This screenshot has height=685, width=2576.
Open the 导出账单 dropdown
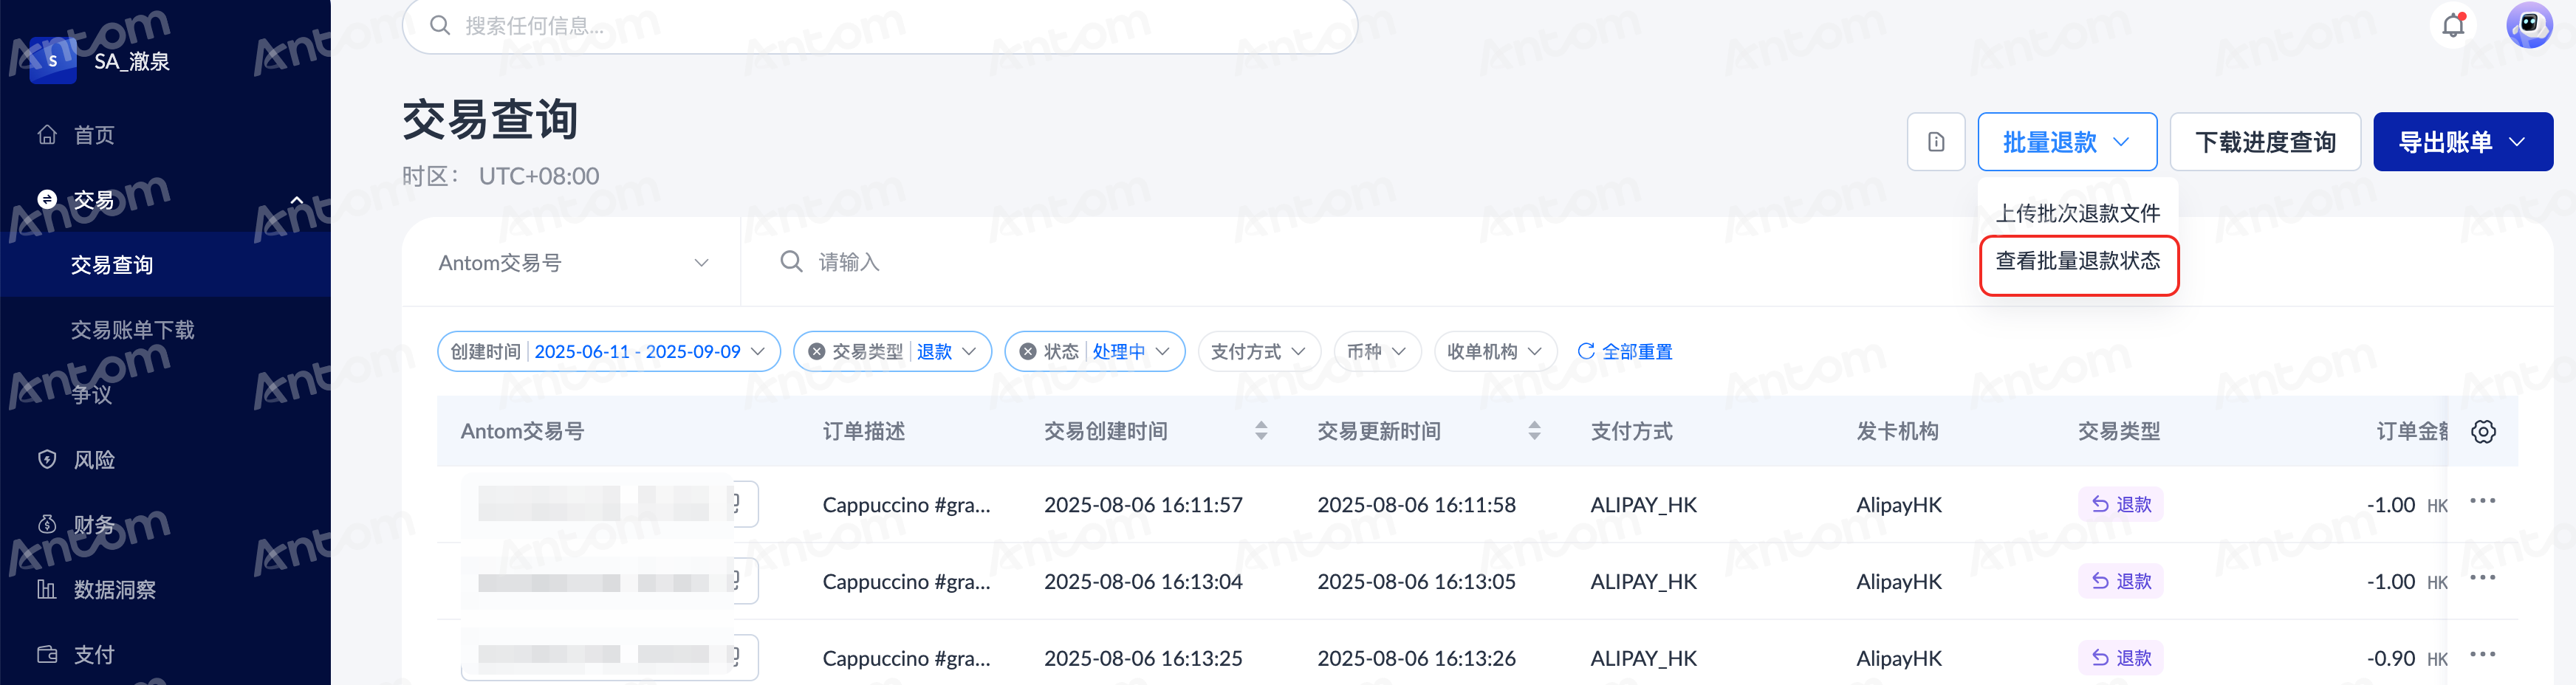click(x=2462, y=142)
